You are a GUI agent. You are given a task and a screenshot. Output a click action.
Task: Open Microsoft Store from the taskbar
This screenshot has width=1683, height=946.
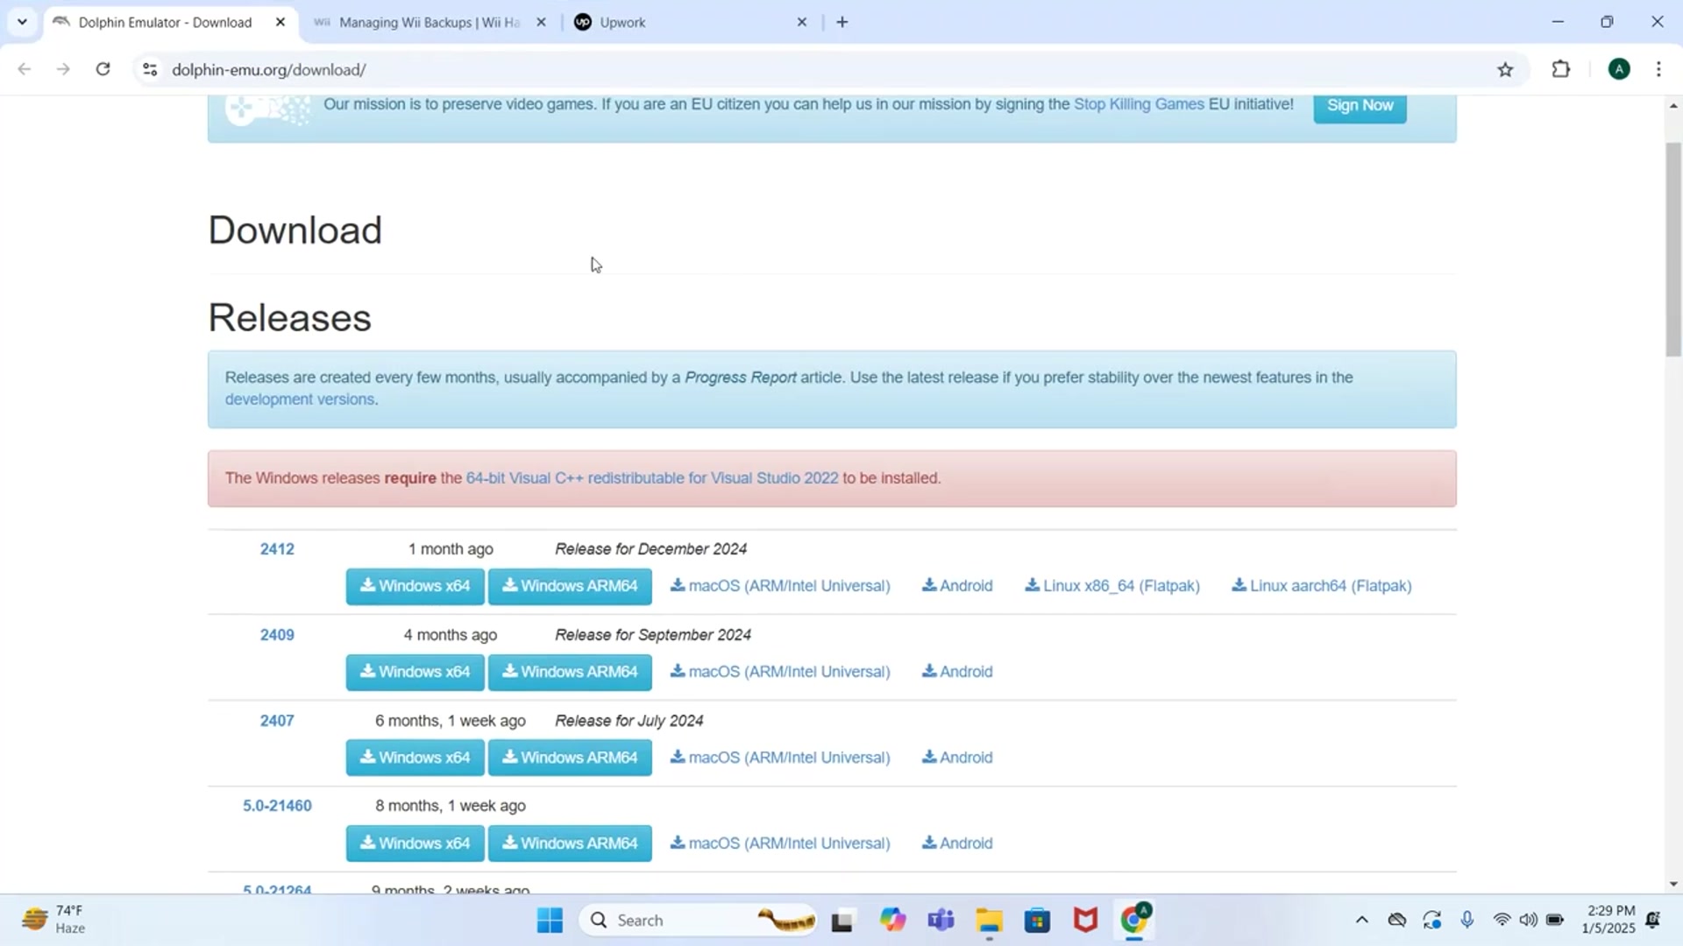point(1037,921)
